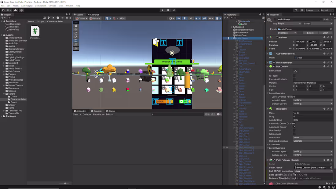The height and width of the screenshot is (189, 336).
Task: Toggle Error Pause in console
Action: point(99,114)
